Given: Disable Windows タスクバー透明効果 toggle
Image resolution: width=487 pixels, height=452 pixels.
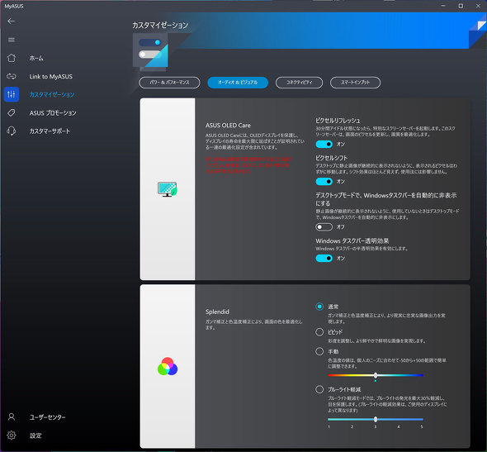Looking at the screenshot, I should click(324, 258).
